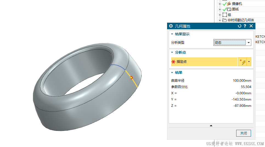Open the point type dropdown arrow beside 指定点
Image resolution: width=265 pixels, height=147 pixels.
coord(249,62)
